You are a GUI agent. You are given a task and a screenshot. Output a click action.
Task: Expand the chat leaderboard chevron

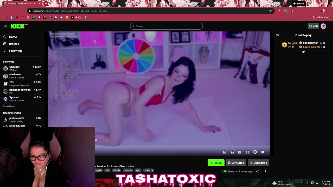point(303,52)
